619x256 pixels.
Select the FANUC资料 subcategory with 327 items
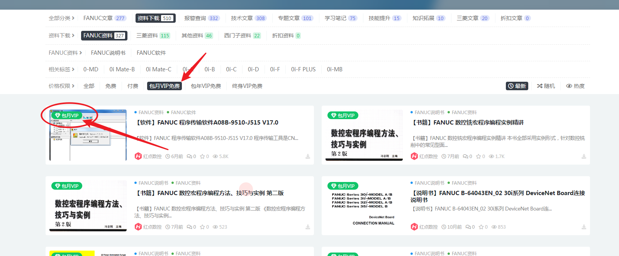click(x=103, y=35)
